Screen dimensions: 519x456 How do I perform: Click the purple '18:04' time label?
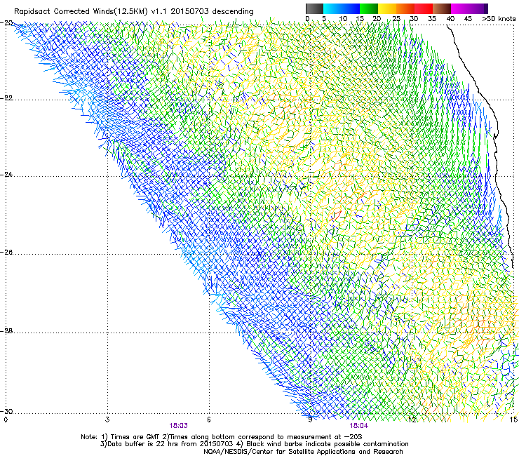pos(359,426)
